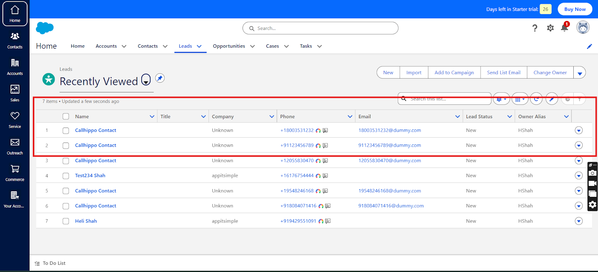Open row actions for Heli Shah
Screen dimensions: 598x272
579,221
